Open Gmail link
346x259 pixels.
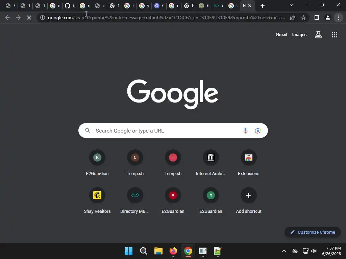click(x=281, y=35)
